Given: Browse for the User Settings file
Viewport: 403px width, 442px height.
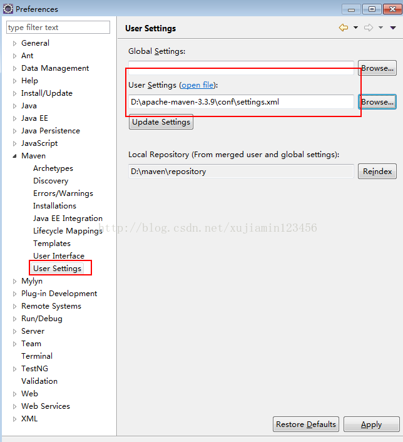Looking at the screenshot, I should click(x=377, y=102).
